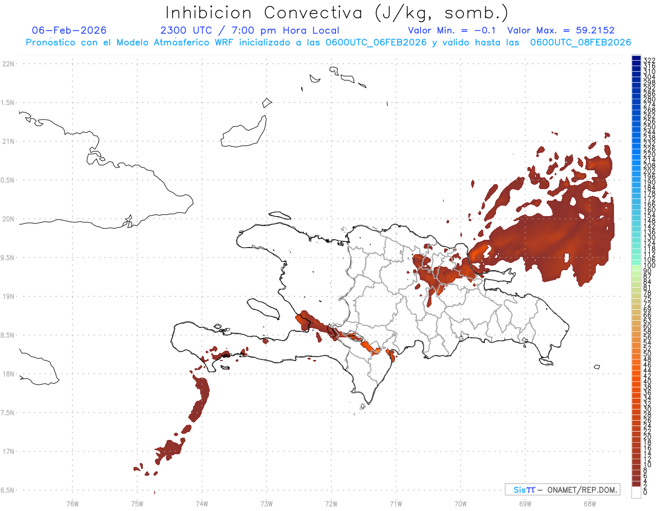Click the '75W' longitude label

[x=137, y=503]
